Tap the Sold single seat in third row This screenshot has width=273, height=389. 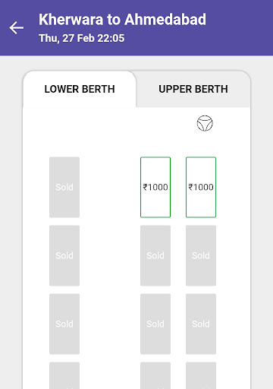64,324
